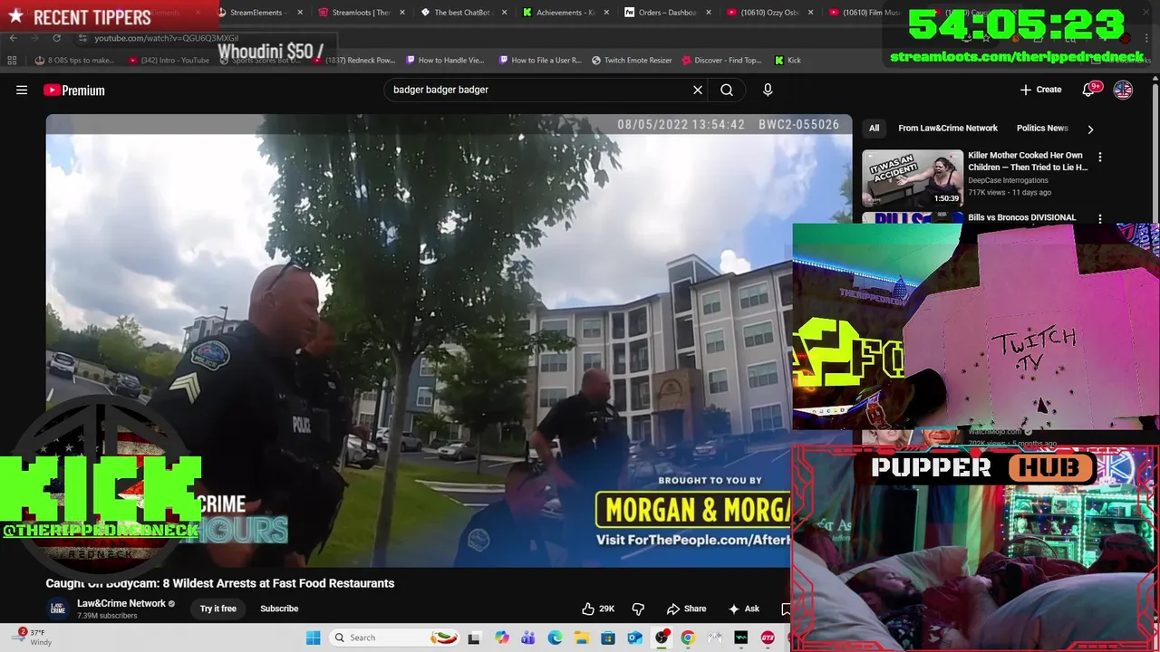Open Chrome apps grid in bookmarks bar
This screenshot has height=652, width=1160.
(x=12, y=60)
